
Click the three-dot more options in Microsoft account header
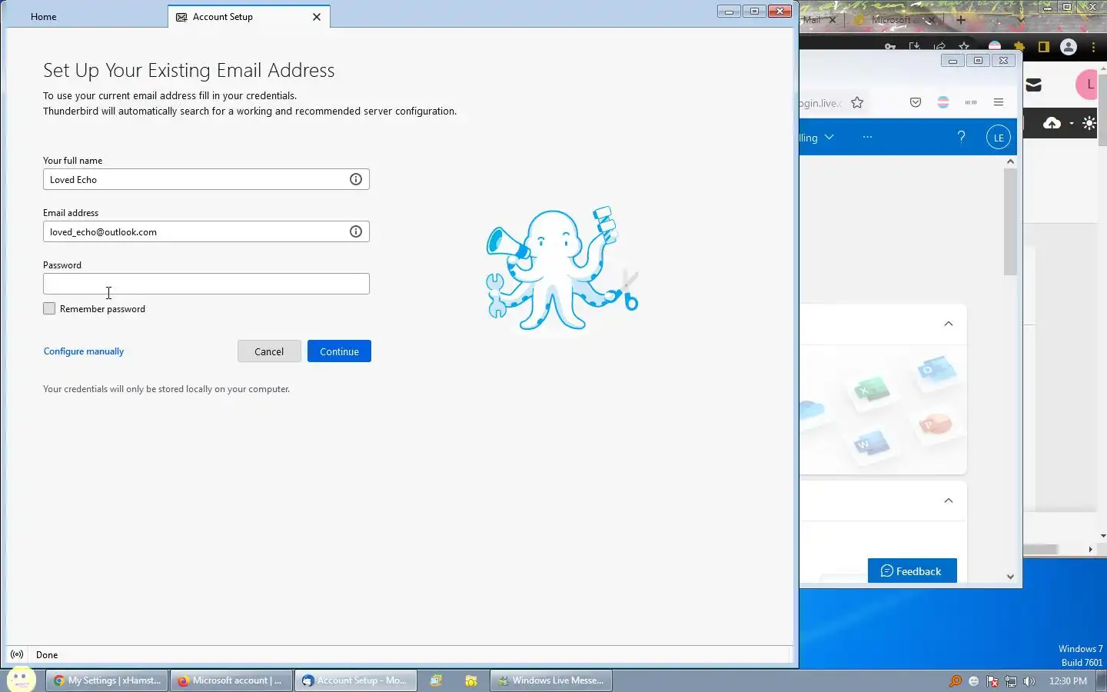pyautogui.click(x=868, y=137)
